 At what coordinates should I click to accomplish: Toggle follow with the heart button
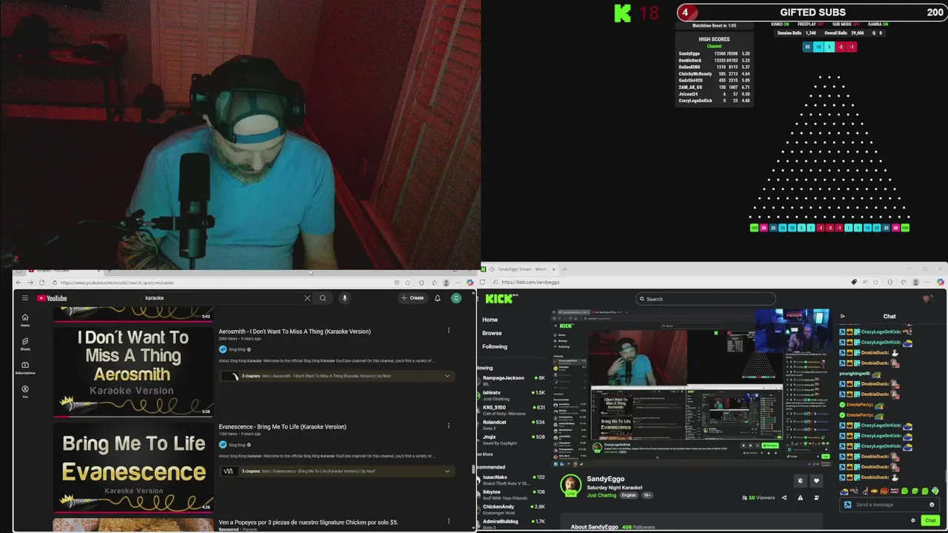point(816,480)
